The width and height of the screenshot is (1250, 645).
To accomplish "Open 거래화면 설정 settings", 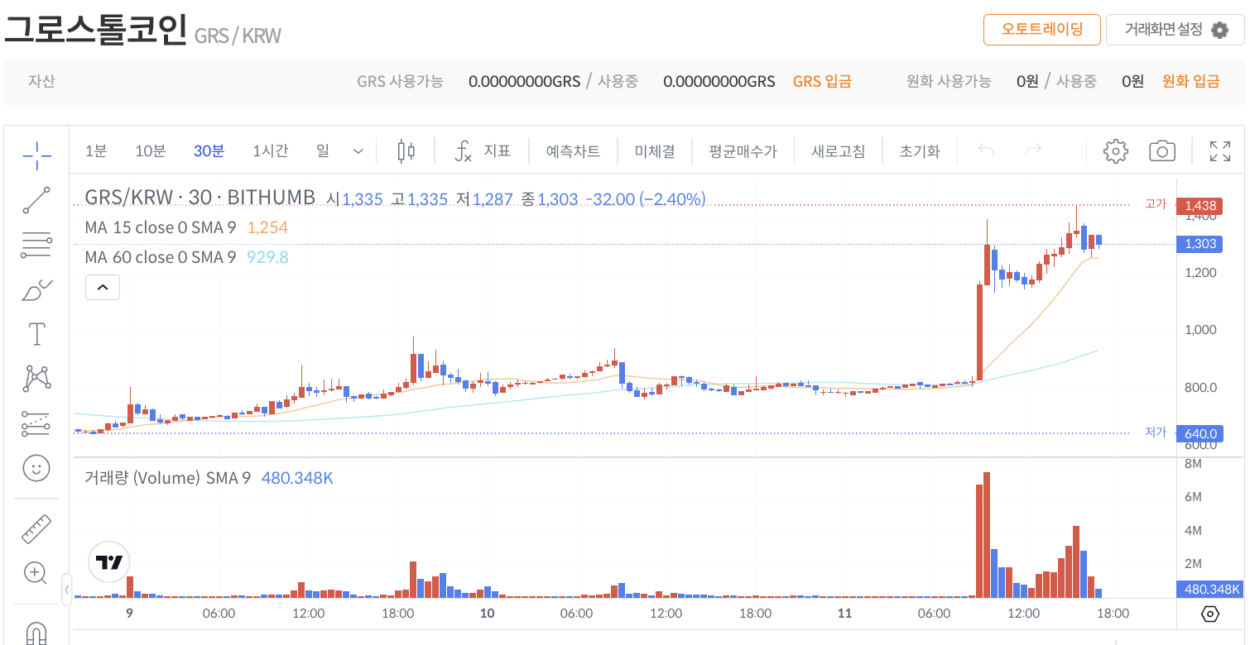I will pyautogui.click(x=1175, y=30).
